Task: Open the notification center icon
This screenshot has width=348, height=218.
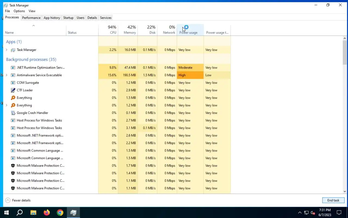Action: [x=339, y=213]
